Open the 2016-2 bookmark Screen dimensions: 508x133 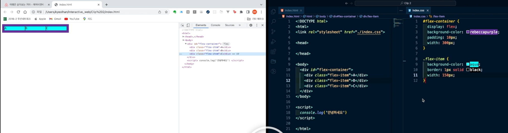click(17, 19)
